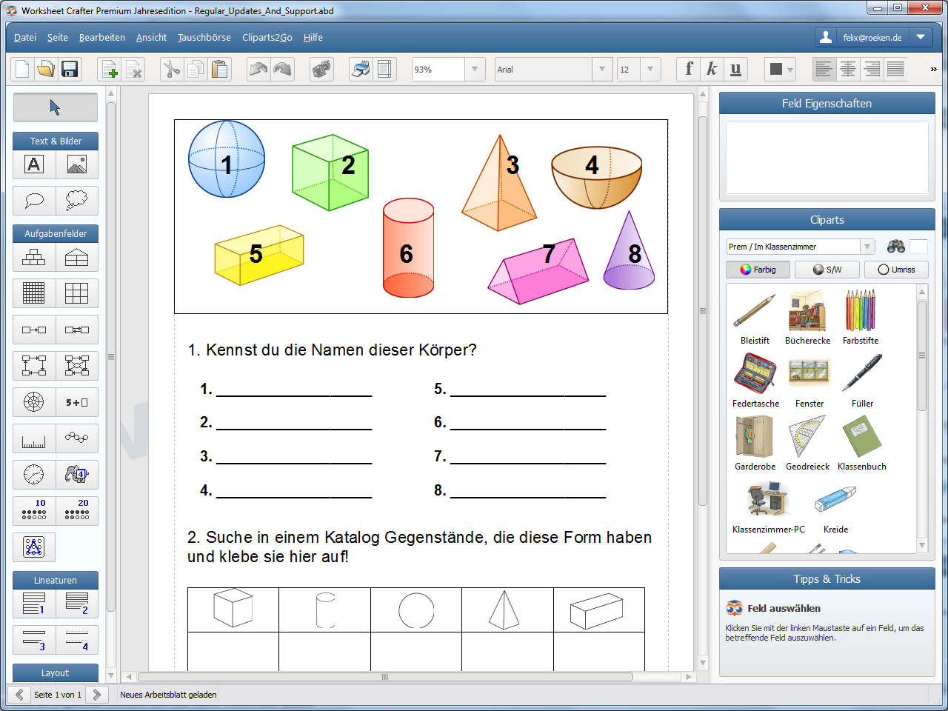Image resolution: width=948 pixels, height=711 pixels.
Task: Click the Layout section header
Action: pyautogui.click(x=56, y=672)
